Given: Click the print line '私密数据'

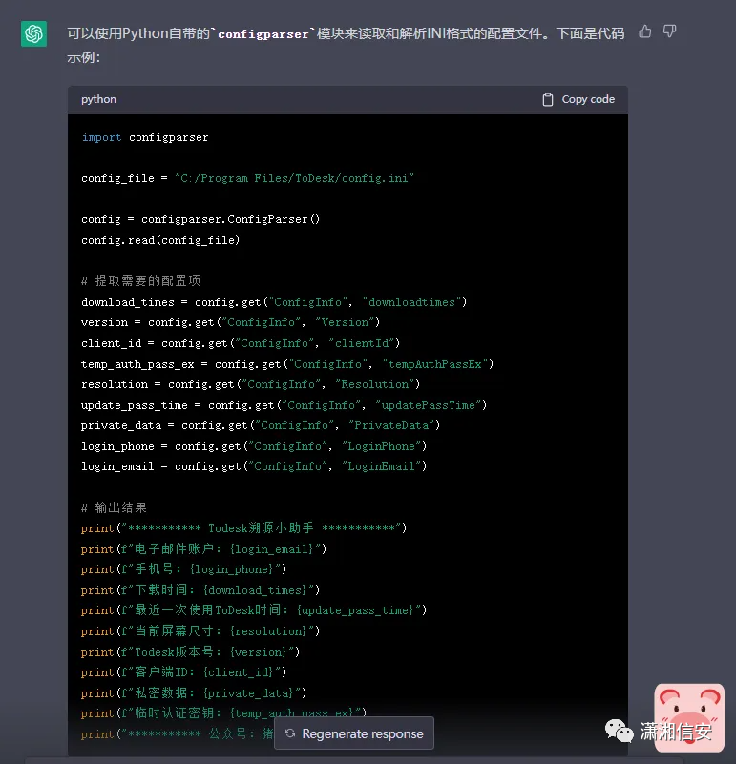Looking at the screenshot, I should 194,692.
